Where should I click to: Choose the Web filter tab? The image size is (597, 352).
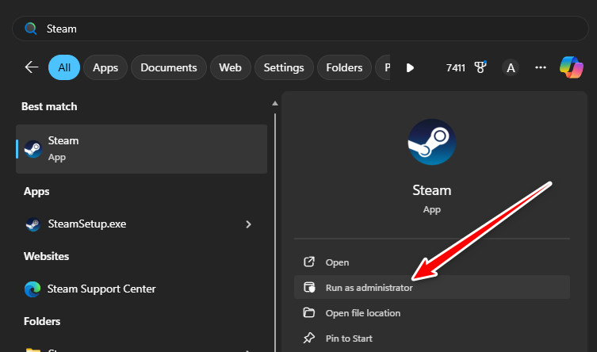click(230, 67)
